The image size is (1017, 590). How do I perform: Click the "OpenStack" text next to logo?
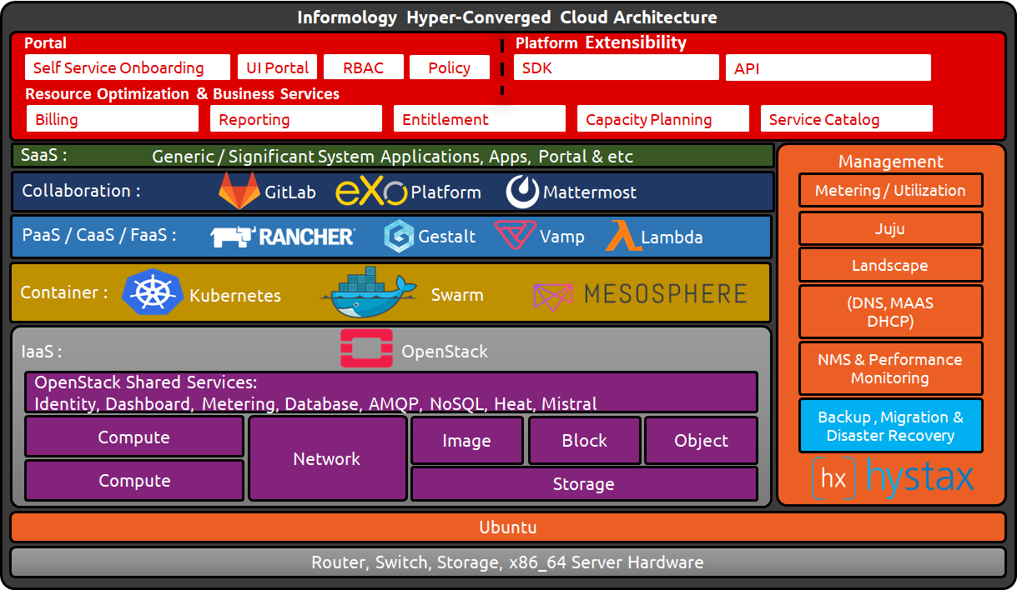coord(445,352)
